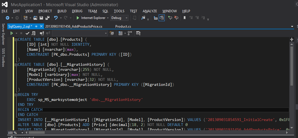Click the Connect to database icon
This screenshot has height=138, width=298.
pos(42,33)
